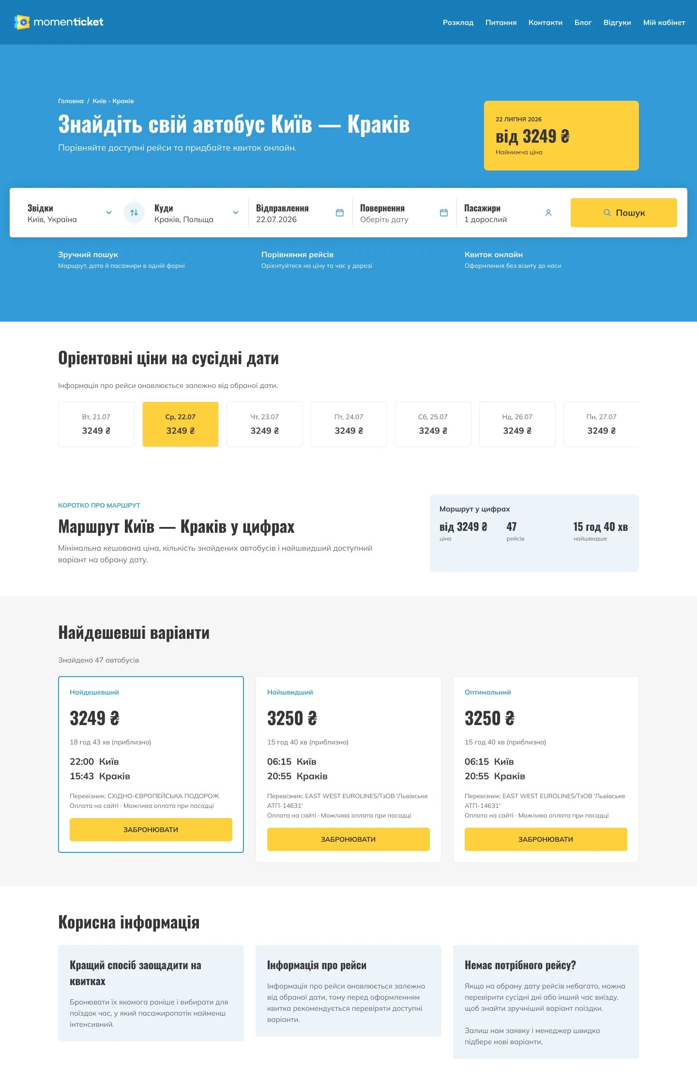Open the Пасажири field 1 дорослий
Screen dimensions: 697x1082
click(x=508, y=213)
